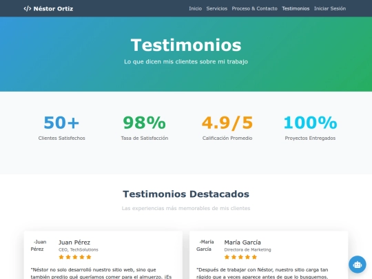Navigate to Servicios in the navbar

point(216,8)
